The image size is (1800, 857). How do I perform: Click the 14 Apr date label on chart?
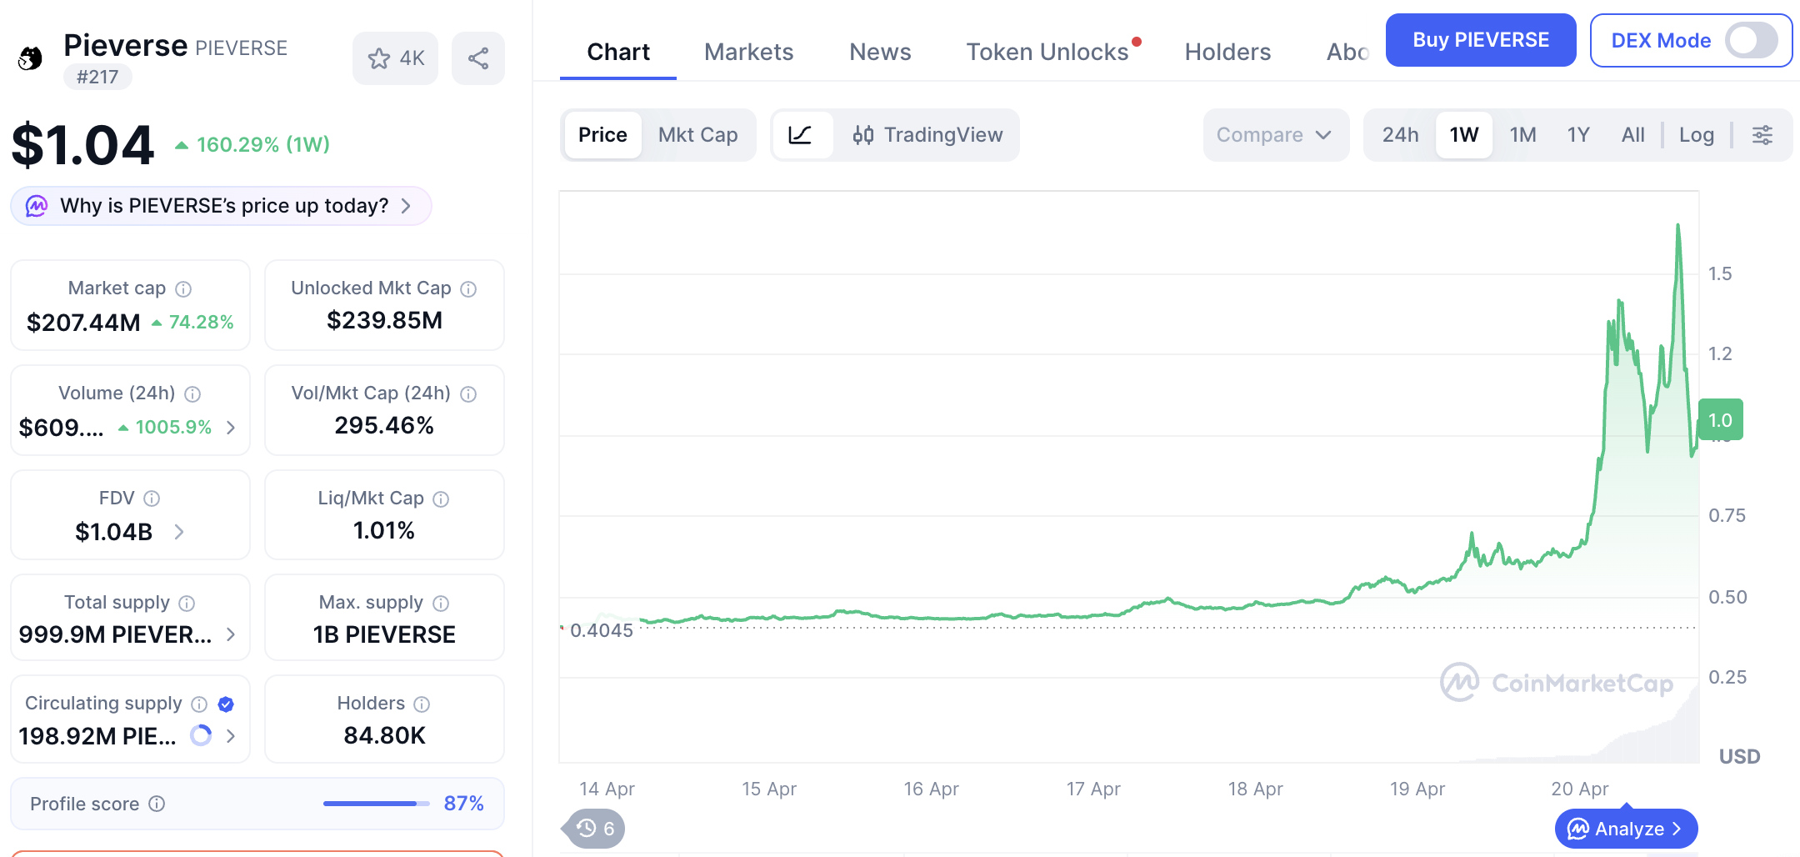[x=607, y=789]
